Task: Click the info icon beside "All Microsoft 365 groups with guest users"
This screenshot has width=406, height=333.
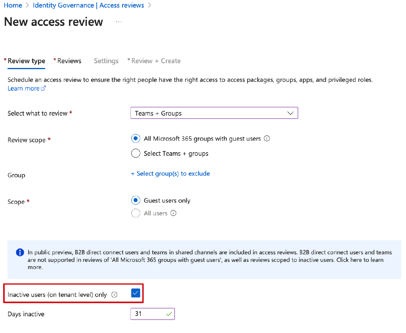Action: point(267,138)
